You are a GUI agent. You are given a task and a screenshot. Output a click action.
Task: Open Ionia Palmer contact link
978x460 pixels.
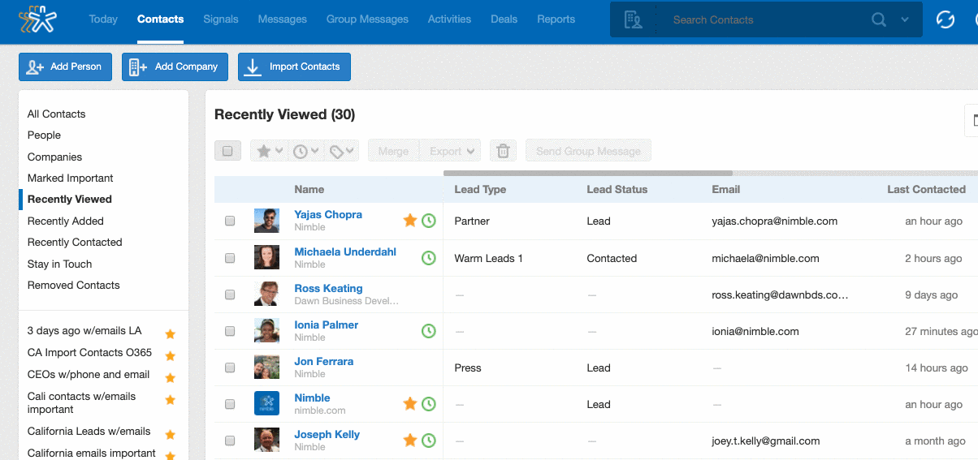click(326, 325)
